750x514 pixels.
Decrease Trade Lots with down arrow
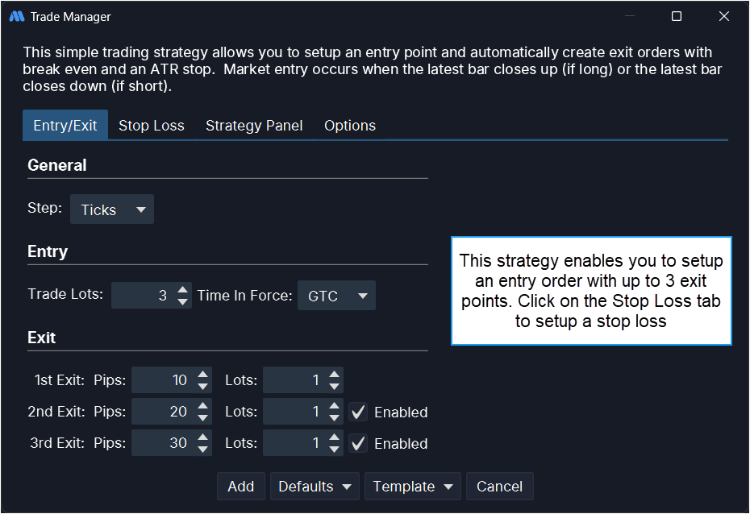coord(183,301)
